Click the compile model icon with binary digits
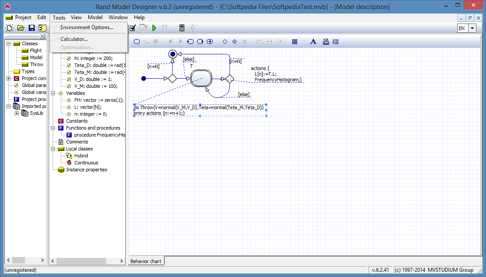The width and height of the screenshot is (486, 277). 144,28
